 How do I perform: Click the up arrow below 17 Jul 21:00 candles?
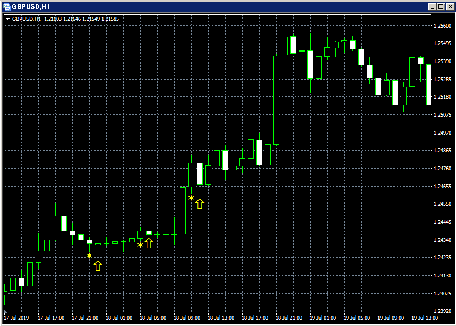coord(98,266)
